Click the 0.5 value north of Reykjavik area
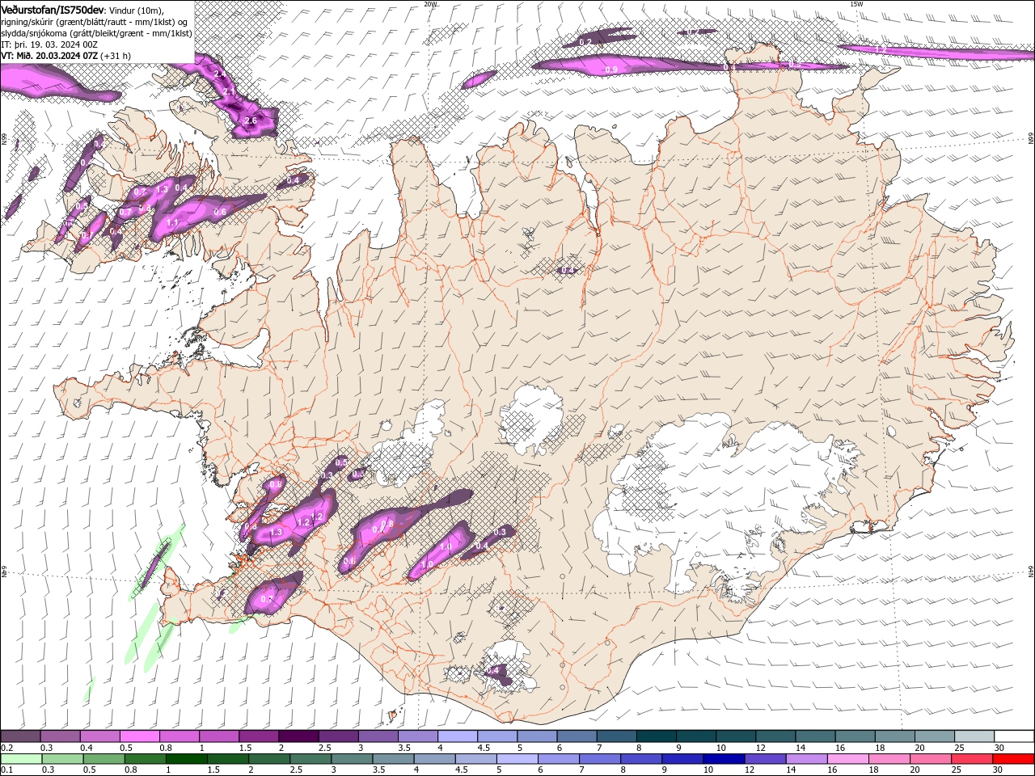 [x=341, y=463]
